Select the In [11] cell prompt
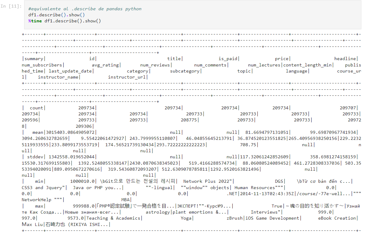The image size is (368, 232). click(11, 6)
